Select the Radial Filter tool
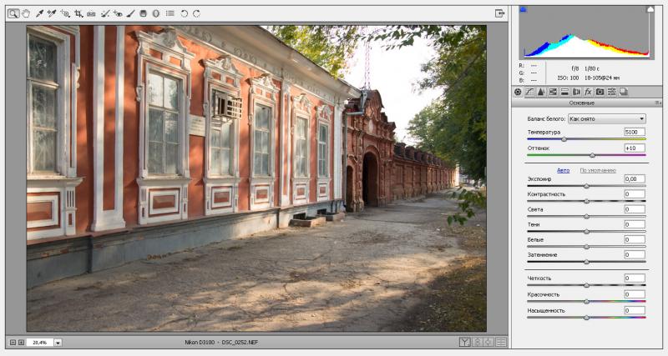The height and width of the screenshot is (356, 668). 156,13
